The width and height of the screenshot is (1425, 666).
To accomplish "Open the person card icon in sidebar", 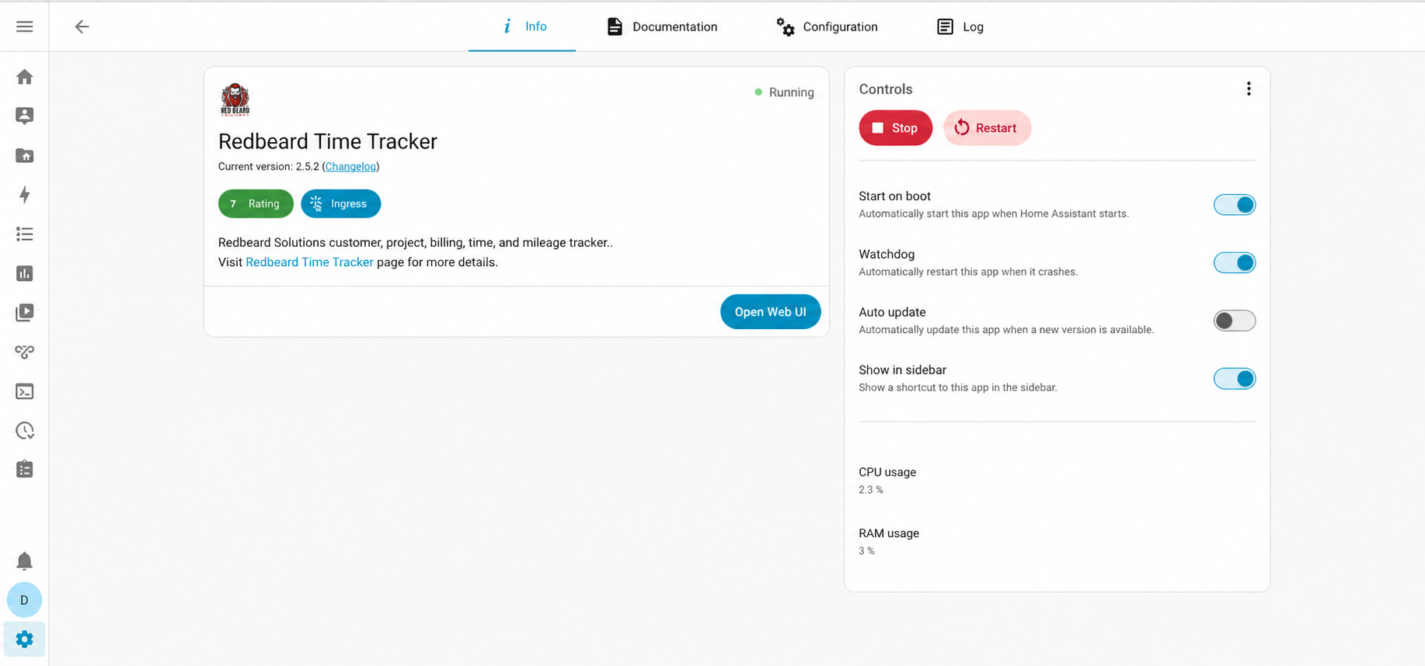I will coord(24,116).
